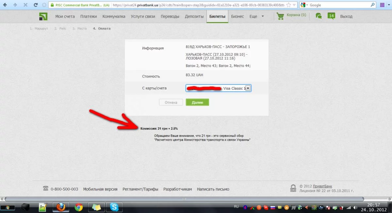Click the horizontal scrollbar
392x213 pixels.
tap(185, 199)
